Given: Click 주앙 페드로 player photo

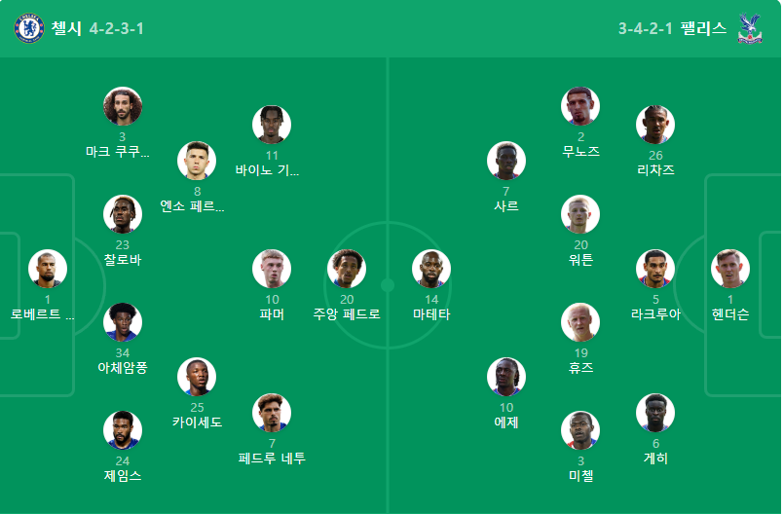Looking at the screenshot, I should point(347,269).
